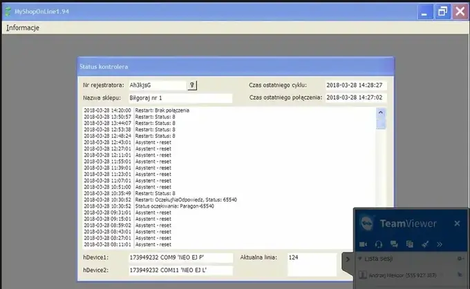Click the MyShopOnLine title bar app icon

(x=8, y=11)
